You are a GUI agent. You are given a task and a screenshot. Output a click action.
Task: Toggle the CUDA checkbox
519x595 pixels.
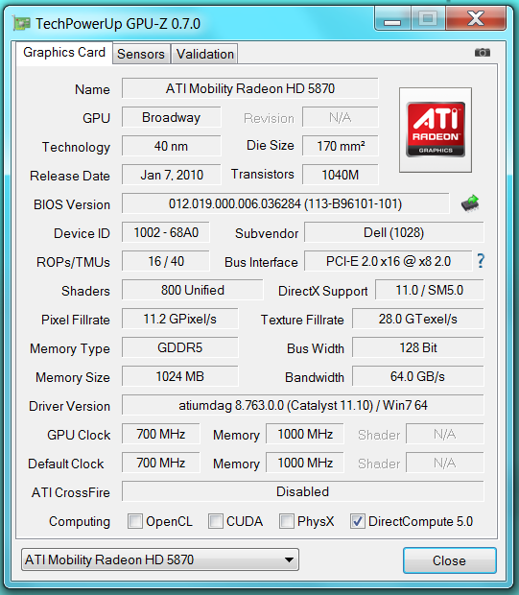(x=216, y=521)
